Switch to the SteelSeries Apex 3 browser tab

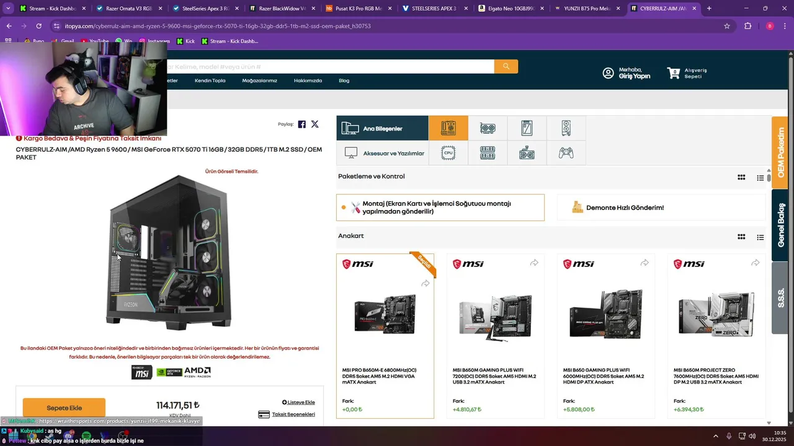click(x=205, y=9)
